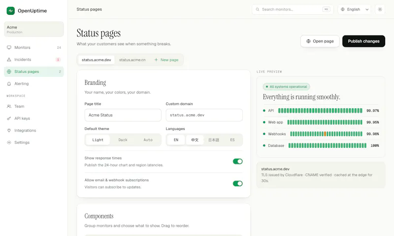
Task: Click the Settings gear icon in sidebar
Action: tap(9, 142)
